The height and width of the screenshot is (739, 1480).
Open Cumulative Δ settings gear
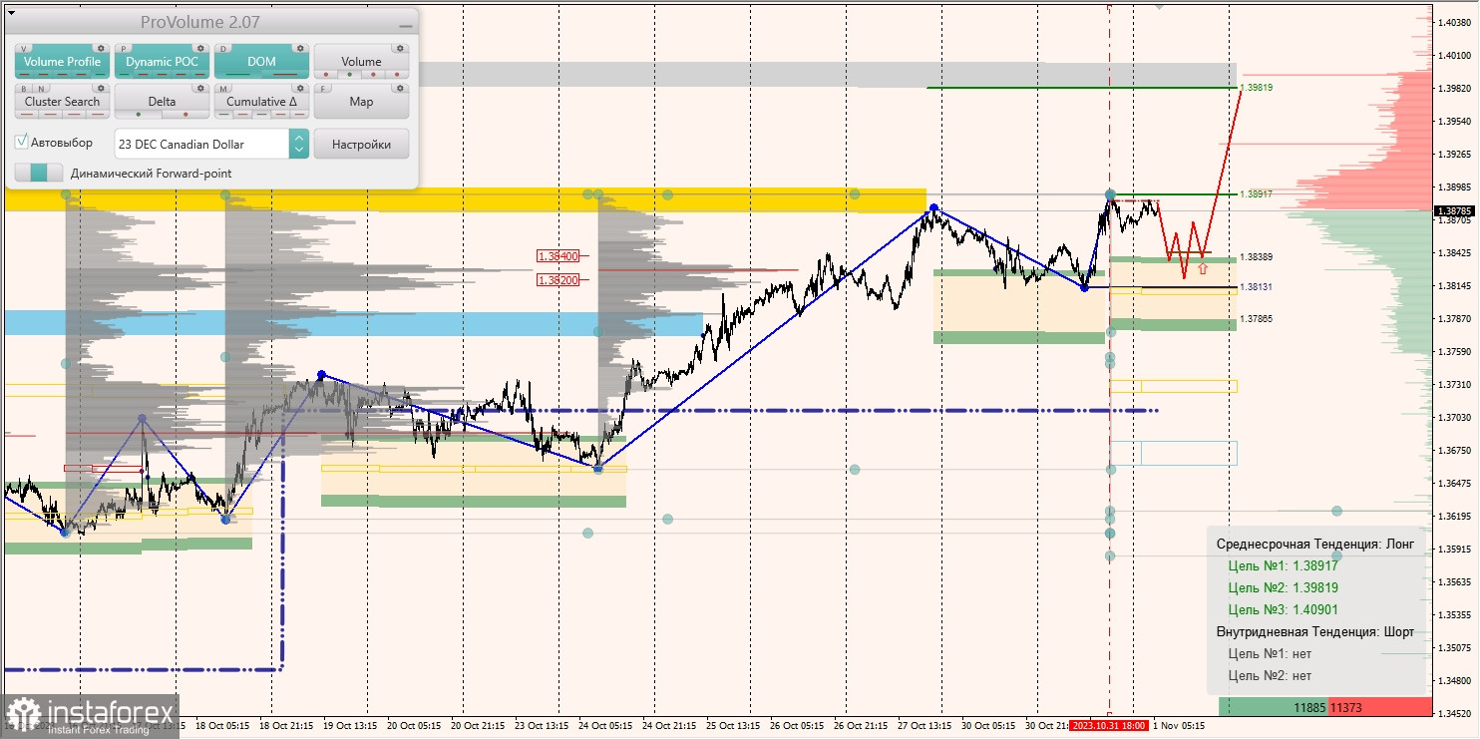tap(300, 88)
